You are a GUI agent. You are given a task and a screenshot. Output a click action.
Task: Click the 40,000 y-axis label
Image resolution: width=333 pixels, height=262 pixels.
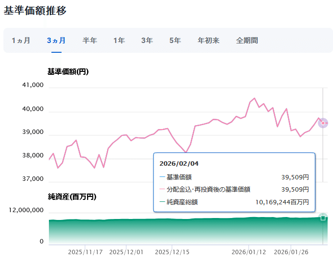33,109
